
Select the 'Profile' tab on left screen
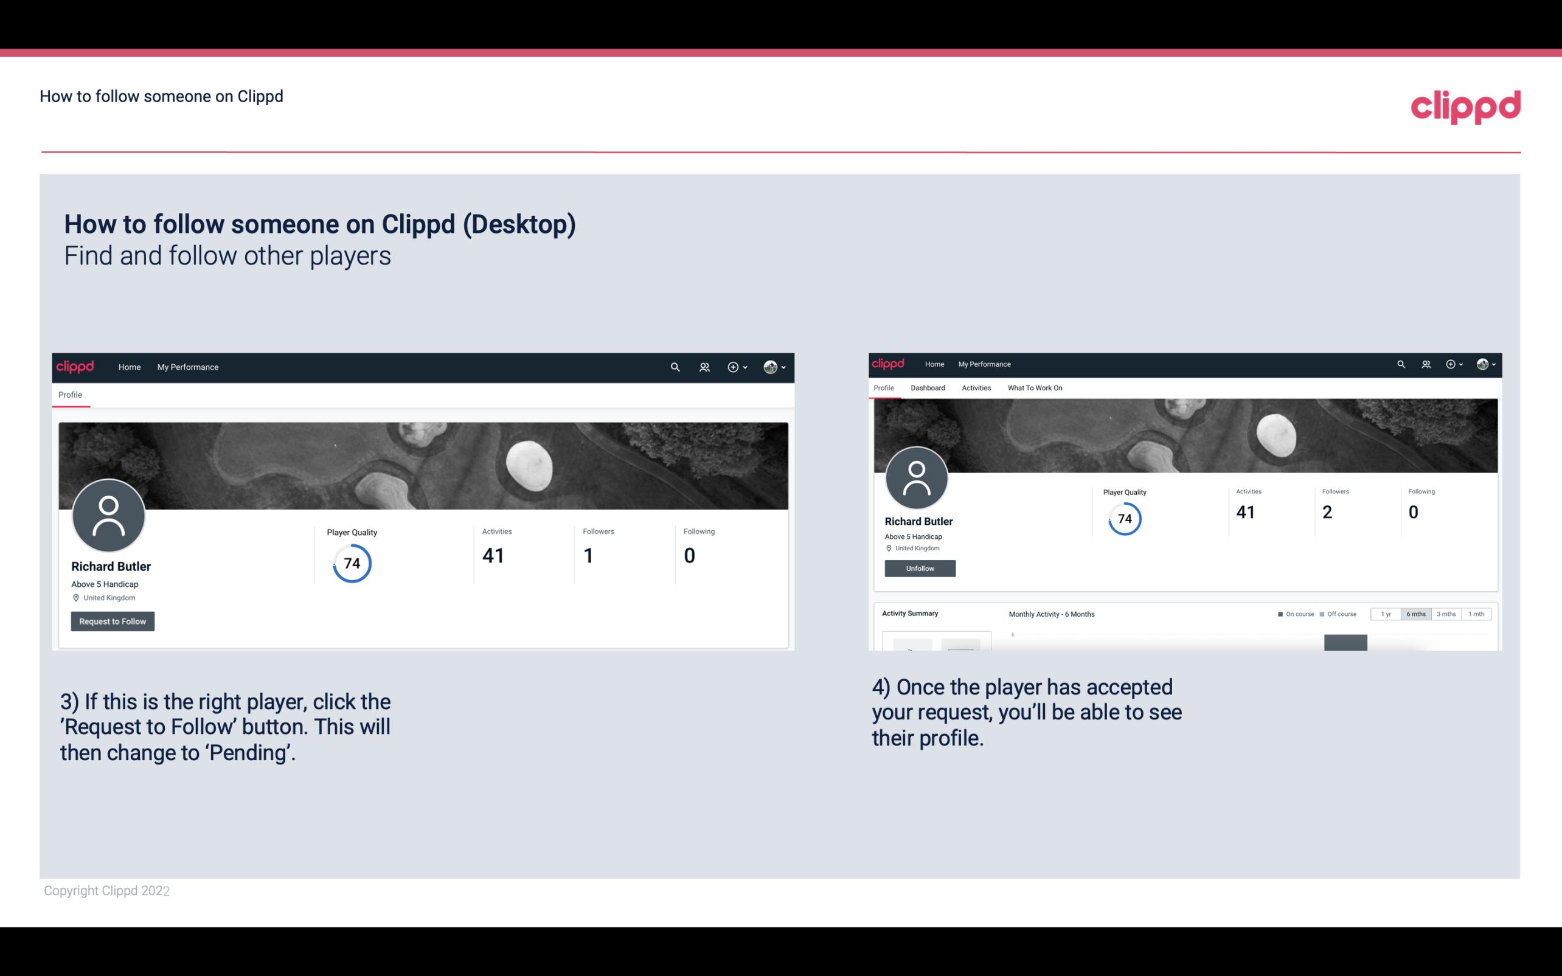(70, 393)
